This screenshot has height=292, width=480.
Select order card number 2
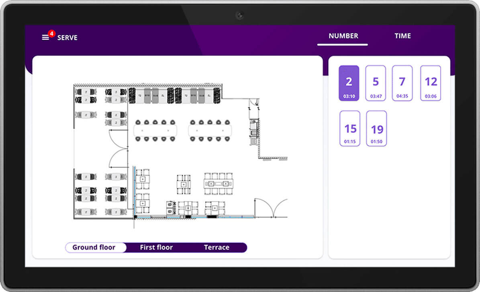(x=349, y=83)
